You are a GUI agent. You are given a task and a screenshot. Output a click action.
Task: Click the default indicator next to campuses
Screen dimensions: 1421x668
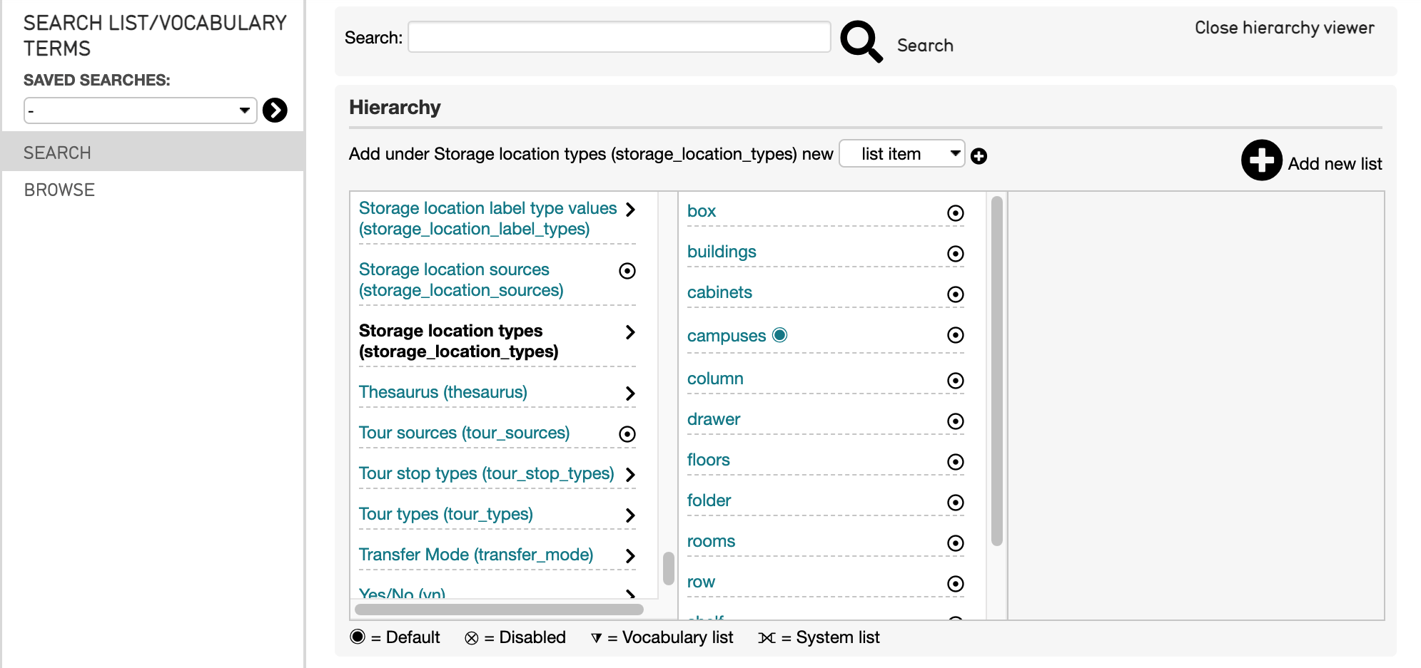(x=780, y=335)
